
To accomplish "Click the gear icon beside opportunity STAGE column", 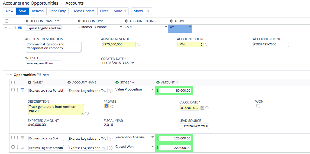I will (x=117, y=82).
